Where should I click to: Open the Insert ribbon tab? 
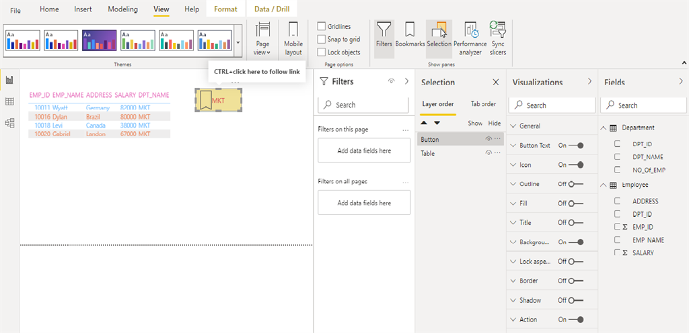pyautogui.click(x=83, y=9)
